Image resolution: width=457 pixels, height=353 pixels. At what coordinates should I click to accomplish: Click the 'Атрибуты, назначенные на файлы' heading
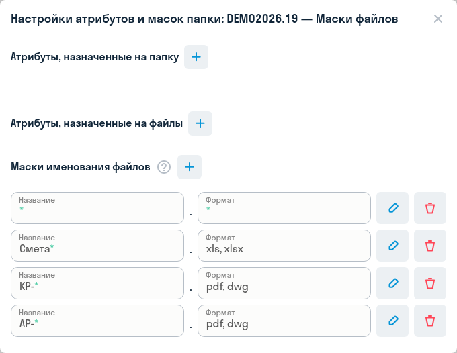pyautogui.click(x=97, y=123)
